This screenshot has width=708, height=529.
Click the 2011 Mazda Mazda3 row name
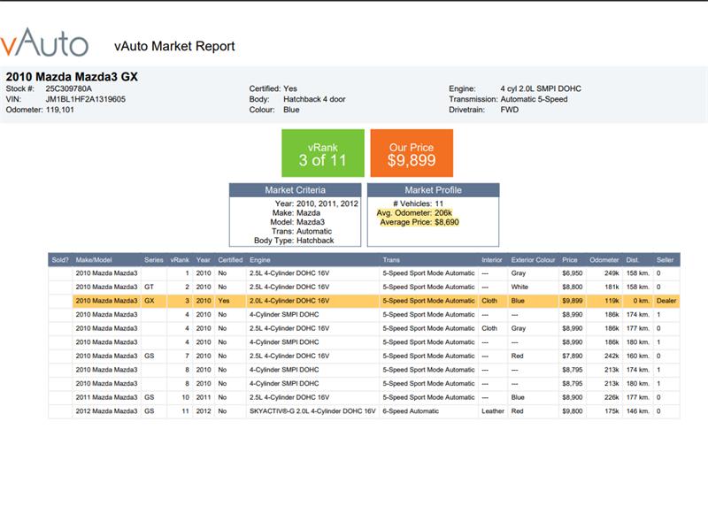coord(106,398)
